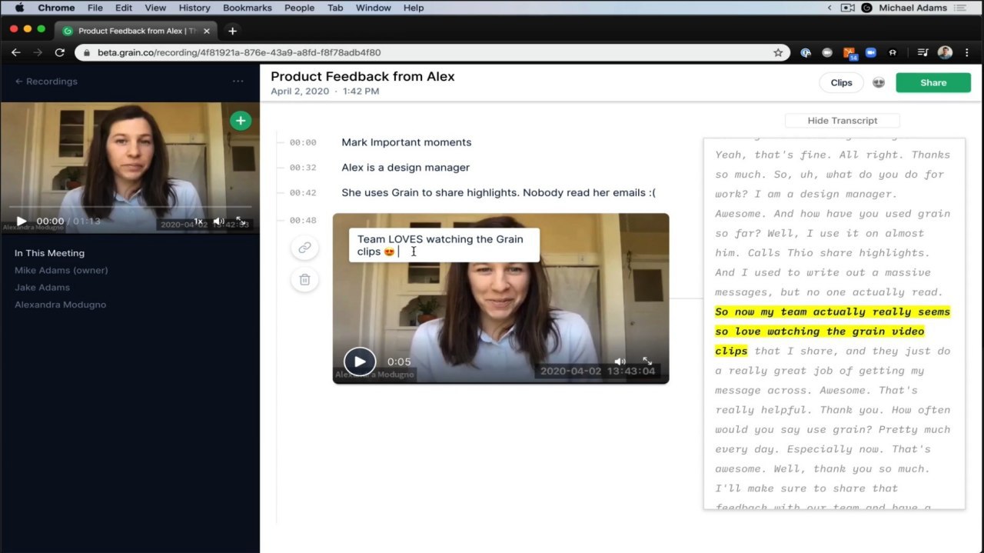Image resolution: width=984 pixels, height=553 pixels.
Task: Select the 'Mark Important moments' note
Action: point(407,142)
